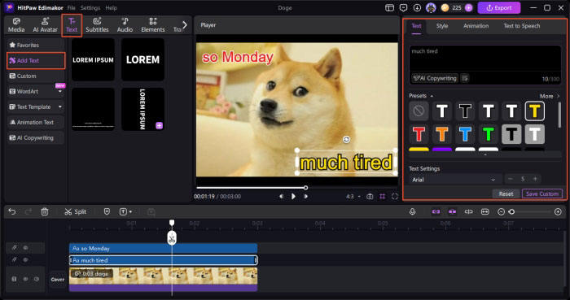The width and height of the screenshot is (570, 300).
Task: Zoom in the timeline with plus icon
Action: 558,211
